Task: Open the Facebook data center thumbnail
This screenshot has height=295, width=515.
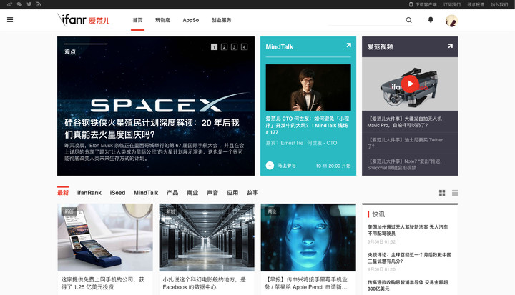Action: tap(207, 237)
